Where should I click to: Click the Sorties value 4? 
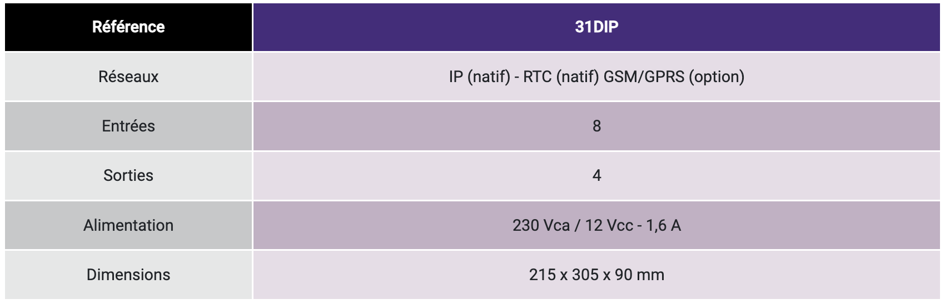pyautogui.click(x=596, y=175)
